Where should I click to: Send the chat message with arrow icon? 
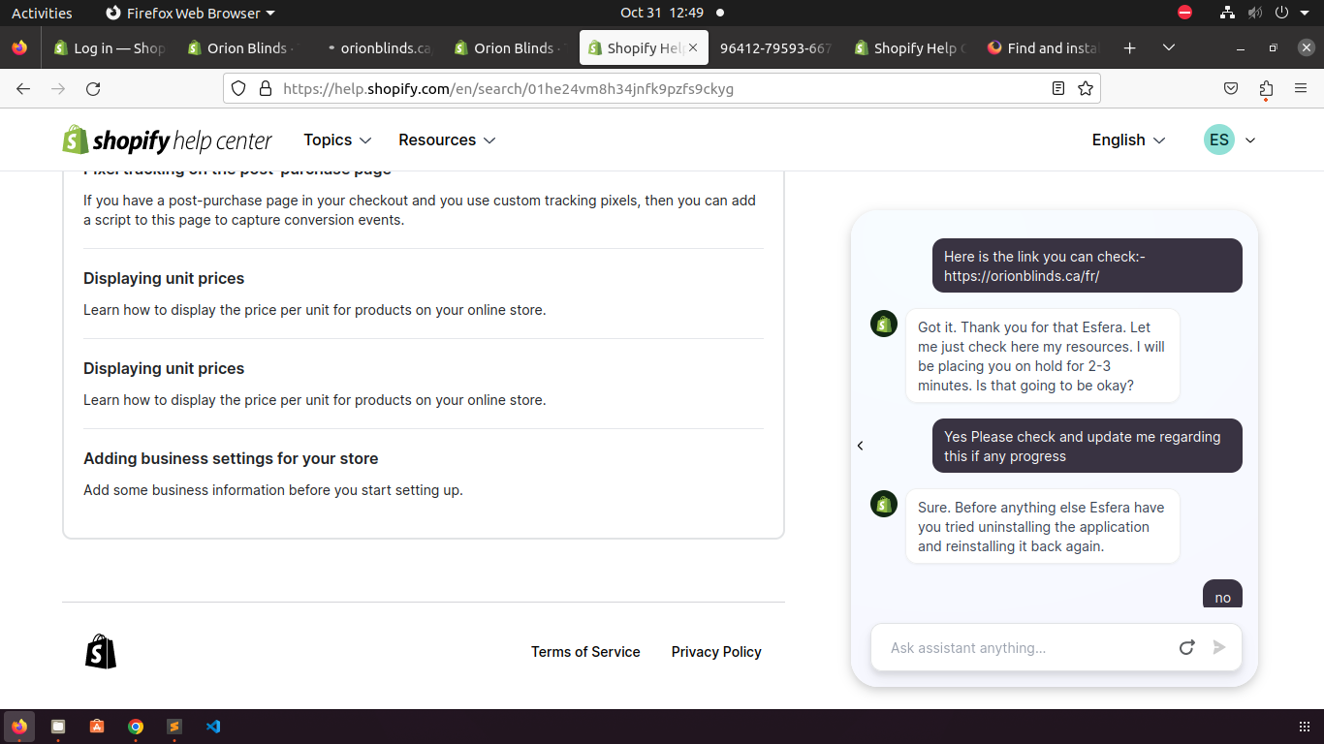click(1219, 647)
